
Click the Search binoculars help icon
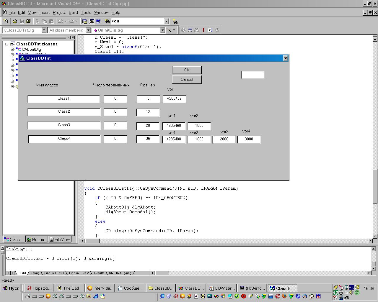pos(175,21)
